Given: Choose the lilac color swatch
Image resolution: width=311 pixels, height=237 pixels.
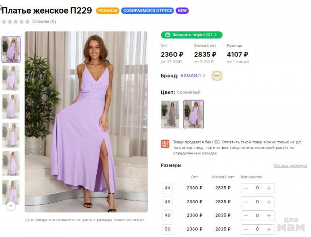Looking at the screenshot, I should 193,114.
